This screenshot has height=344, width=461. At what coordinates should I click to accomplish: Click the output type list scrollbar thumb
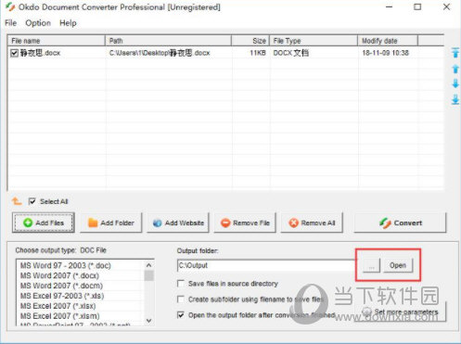148,275
